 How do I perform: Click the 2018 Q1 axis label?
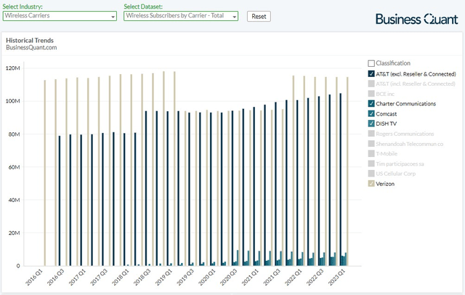[121, 278]
